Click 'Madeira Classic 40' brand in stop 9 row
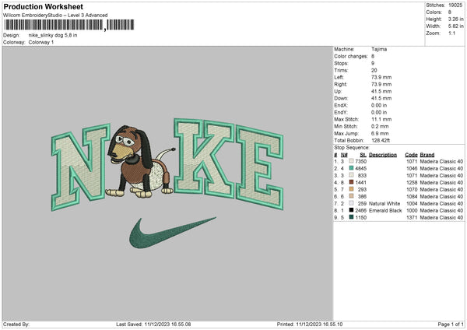Screen dimensions: 467x330 click(441, 218)
